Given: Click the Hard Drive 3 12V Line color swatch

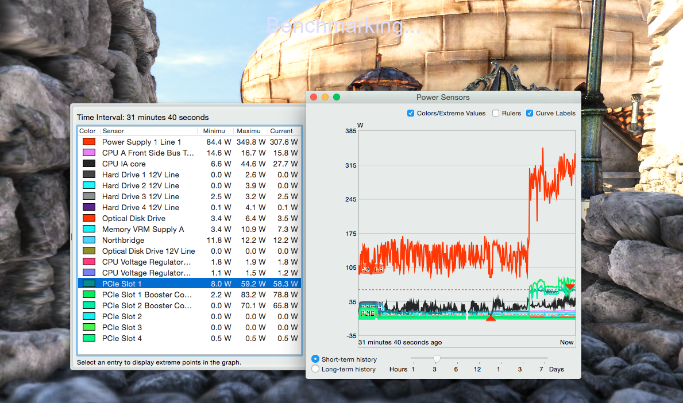Looking at the screenshot, I should [x=89, y=196].
